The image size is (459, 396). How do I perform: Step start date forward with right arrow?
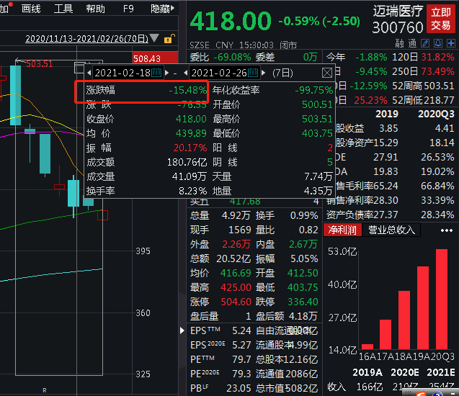(x=166, y=73)
